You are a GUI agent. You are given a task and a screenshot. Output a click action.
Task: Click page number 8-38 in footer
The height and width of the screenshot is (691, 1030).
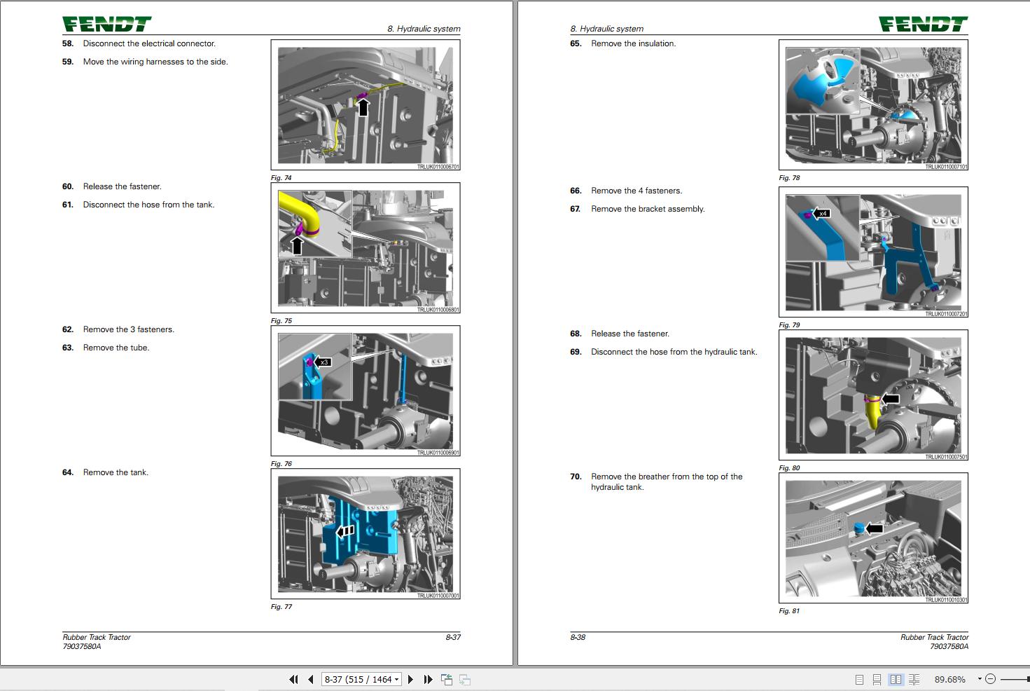[578, 637]
